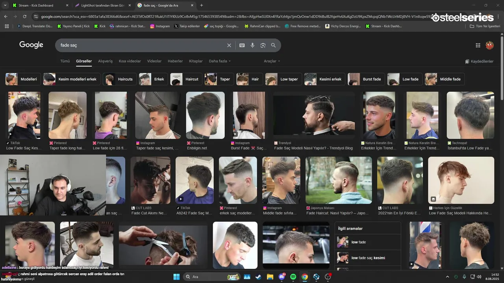Switch to Chrome in the taskbar
This screenshot has width=504, height=283.
pyautogui.click(x=305, y=277)
